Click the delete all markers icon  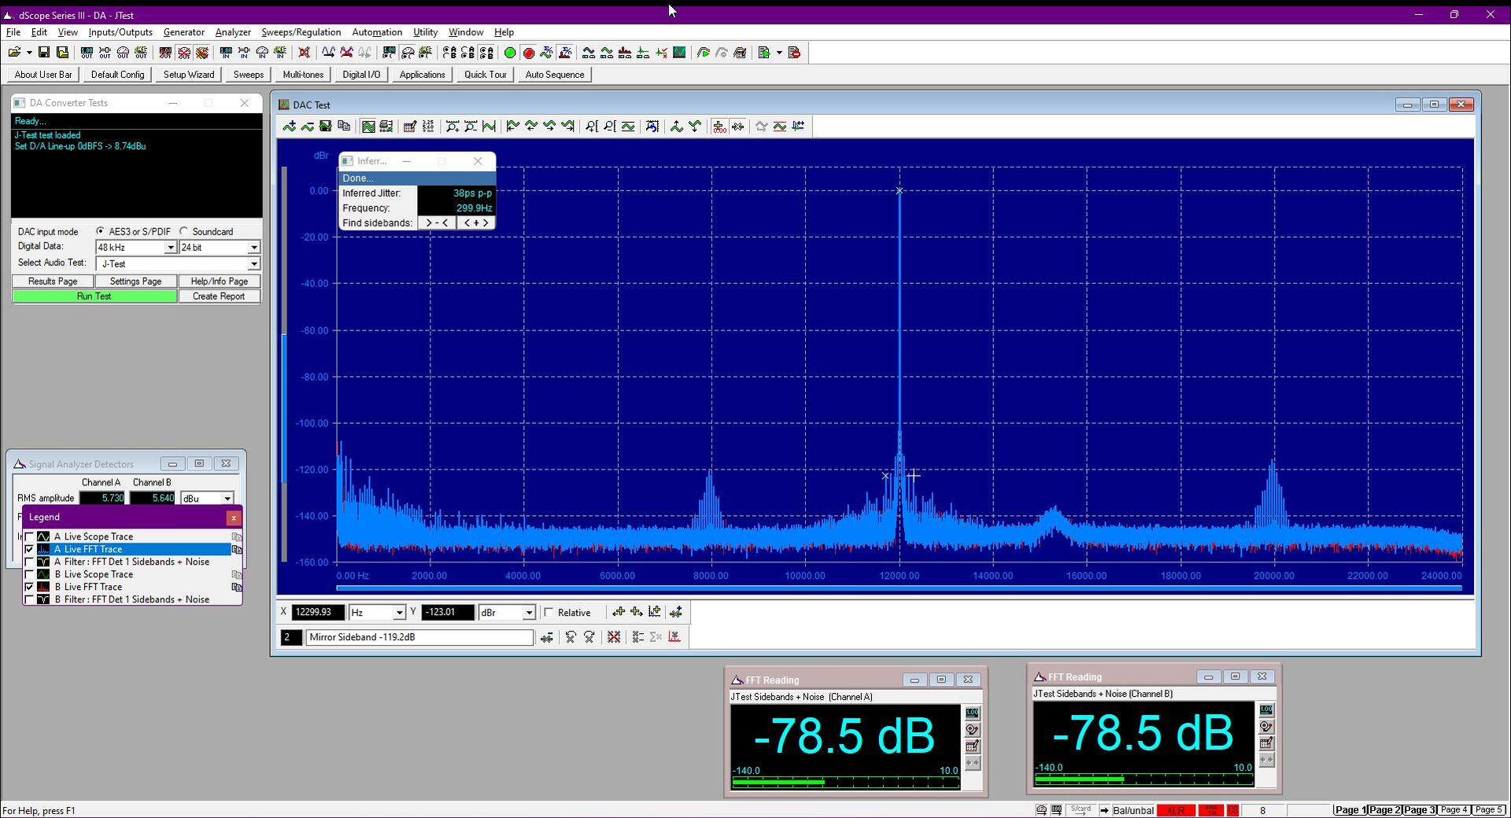click(614, 637)
